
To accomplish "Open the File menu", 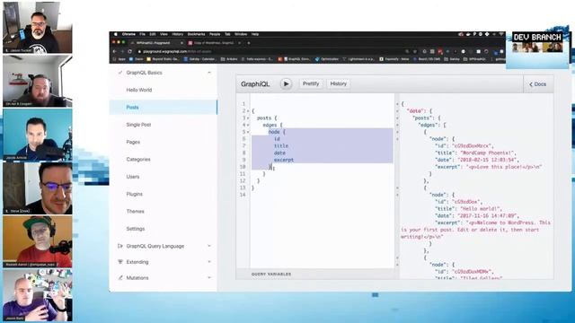I will point(142,34).
